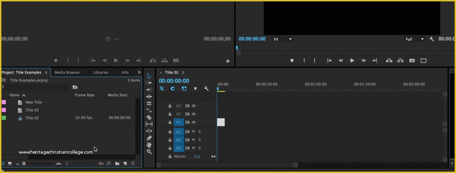Mute audio track A1
Screen dimensions: 456x173
(194, 132)
